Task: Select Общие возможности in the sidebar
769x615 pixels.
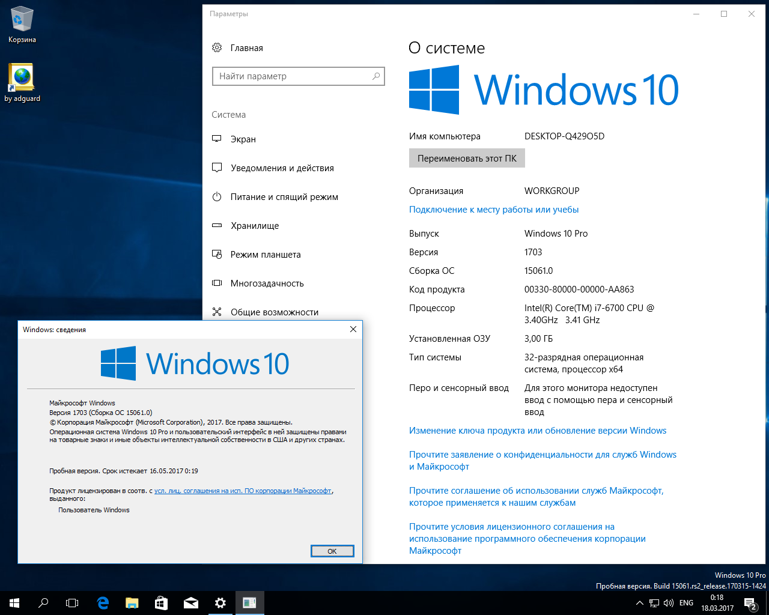Action: tap(275, 312)
